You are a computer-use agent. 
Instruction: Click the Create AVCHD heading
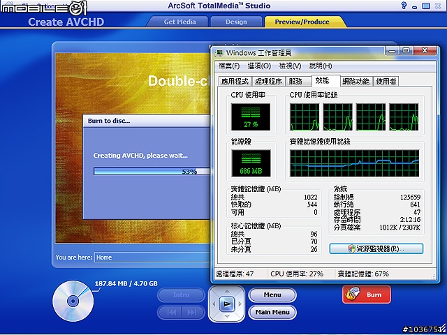point(66,22)
